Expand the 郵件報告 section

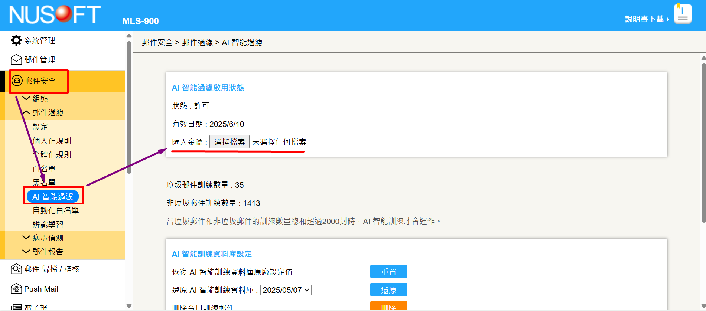[26, 251]
